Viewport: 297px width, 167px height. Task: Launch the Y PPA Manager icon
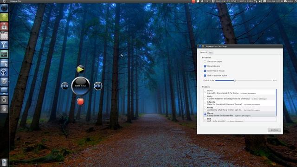click(4, 45)
